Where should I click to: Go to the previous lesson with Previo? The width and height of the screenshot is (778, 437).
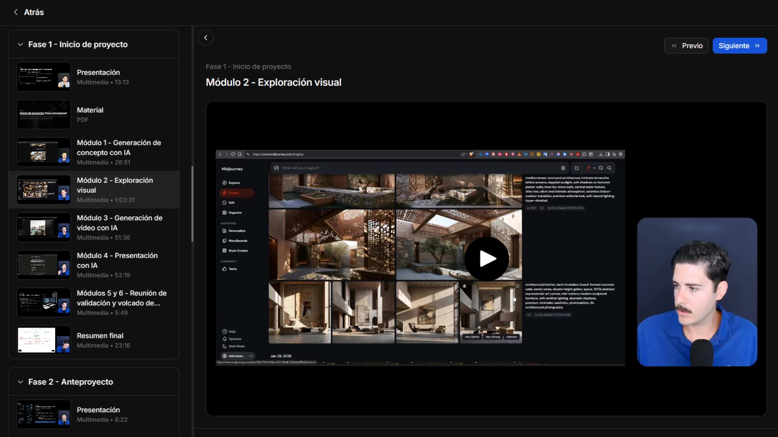686,46
